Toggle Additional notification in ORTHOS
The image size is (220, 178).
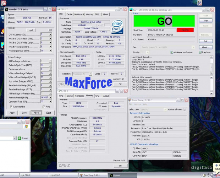172,52
